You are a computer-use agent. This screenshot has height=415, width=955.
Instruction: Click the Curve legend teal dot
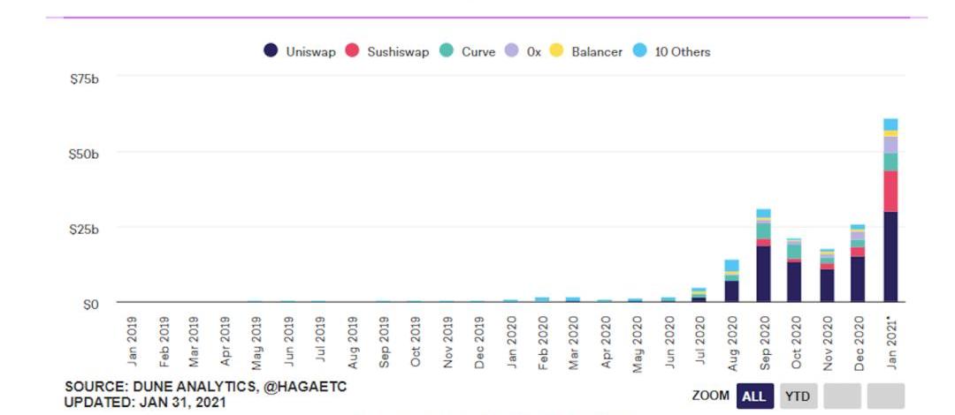(x=447, y=51)
